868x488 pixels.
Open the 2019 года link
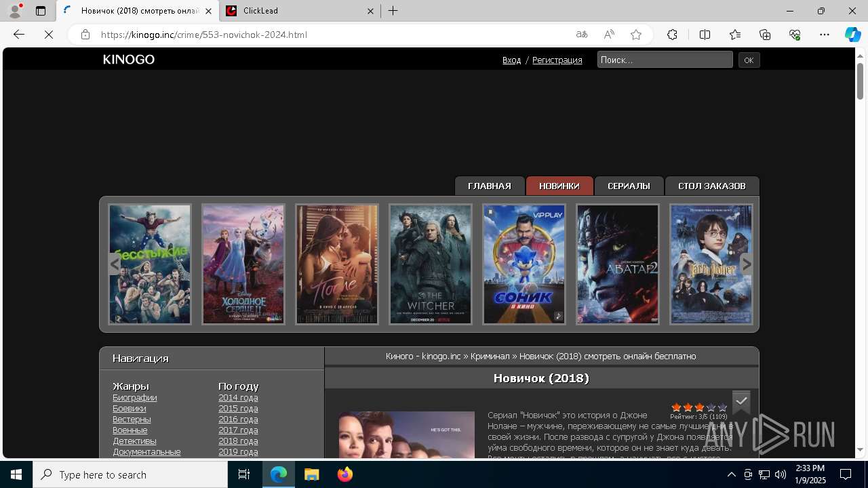click(x=238, y=452)
